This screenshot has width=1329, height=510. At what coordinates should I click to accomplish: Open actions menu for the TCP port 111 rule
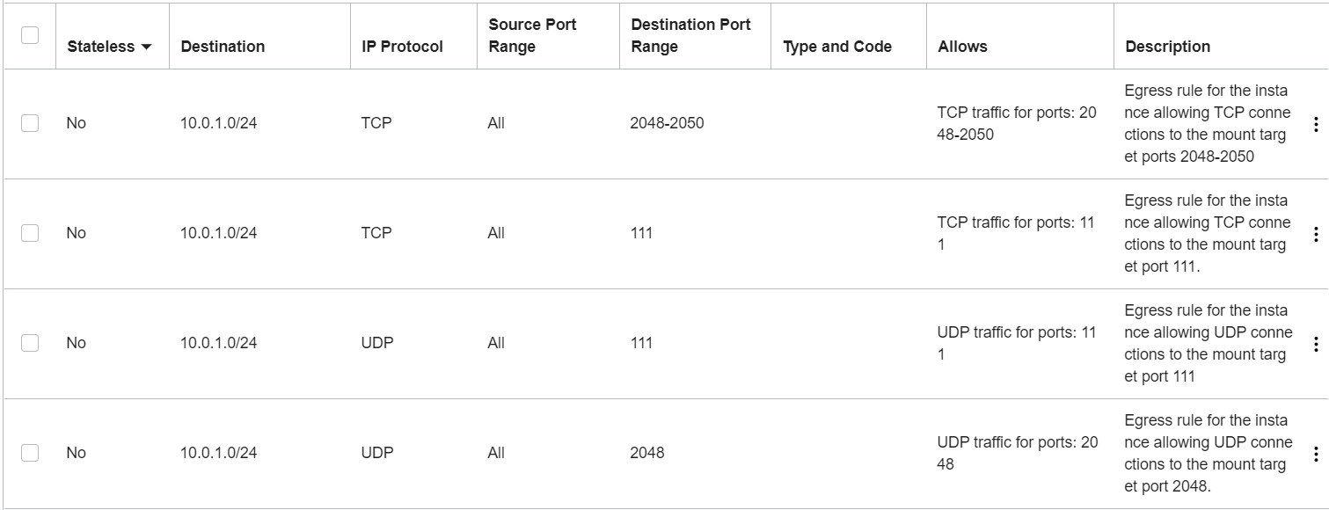[1316, 234]
